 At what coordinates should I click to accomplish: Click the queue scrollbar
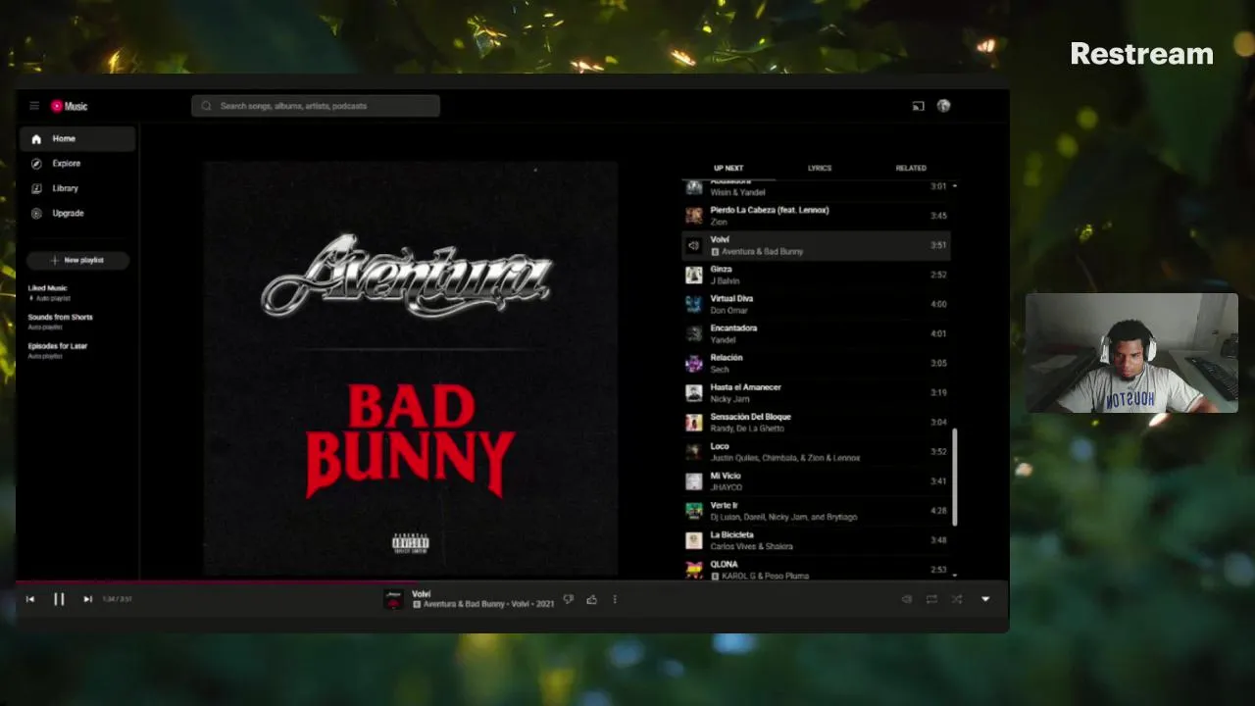pos(954,476)
